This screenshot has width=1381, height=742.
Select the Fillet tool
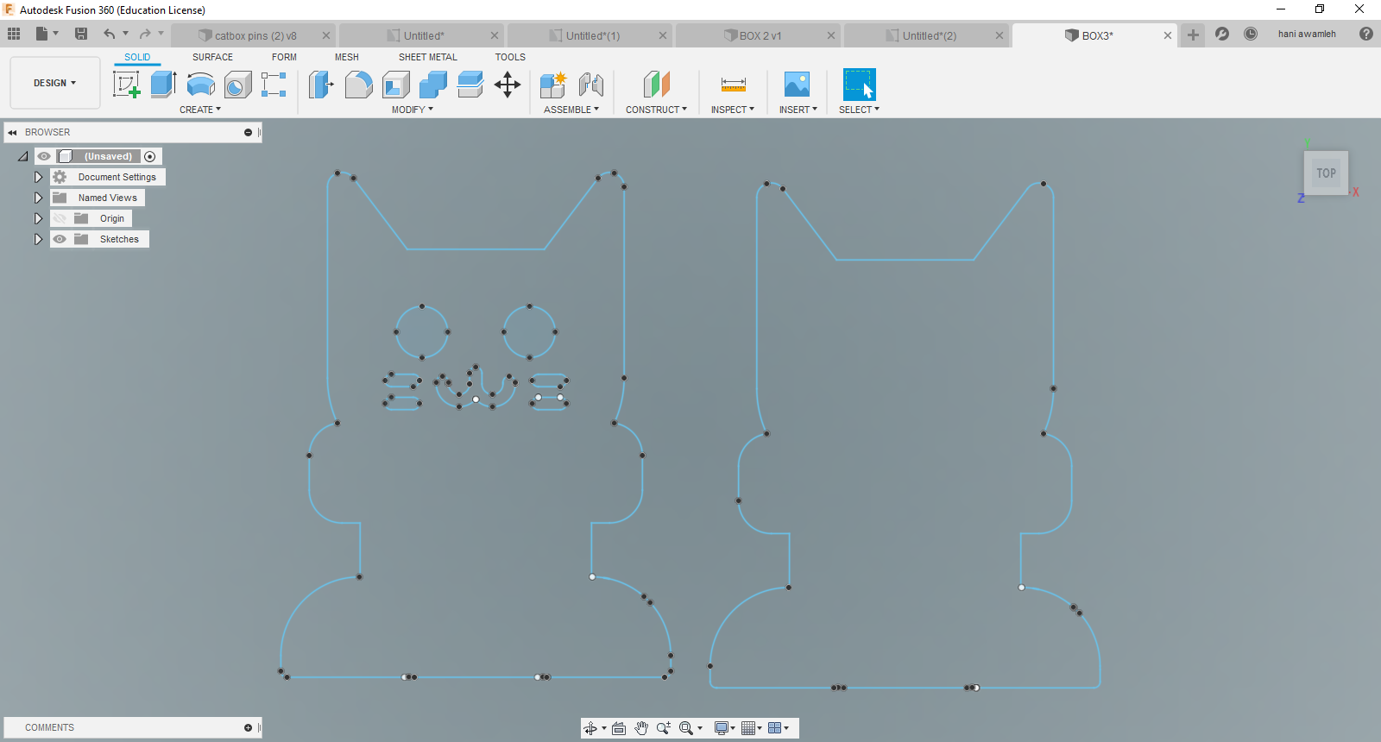359,85
